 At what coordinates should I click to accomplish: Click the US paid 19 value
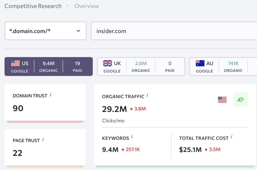pyautogui.click(x=77, y=64)
